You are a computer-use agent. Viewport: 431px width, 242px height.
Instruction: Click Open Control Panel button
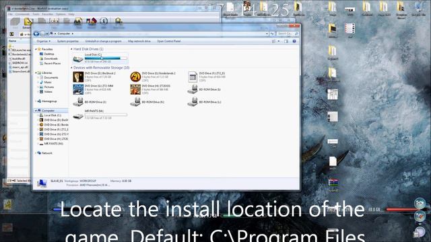[169, 41]
